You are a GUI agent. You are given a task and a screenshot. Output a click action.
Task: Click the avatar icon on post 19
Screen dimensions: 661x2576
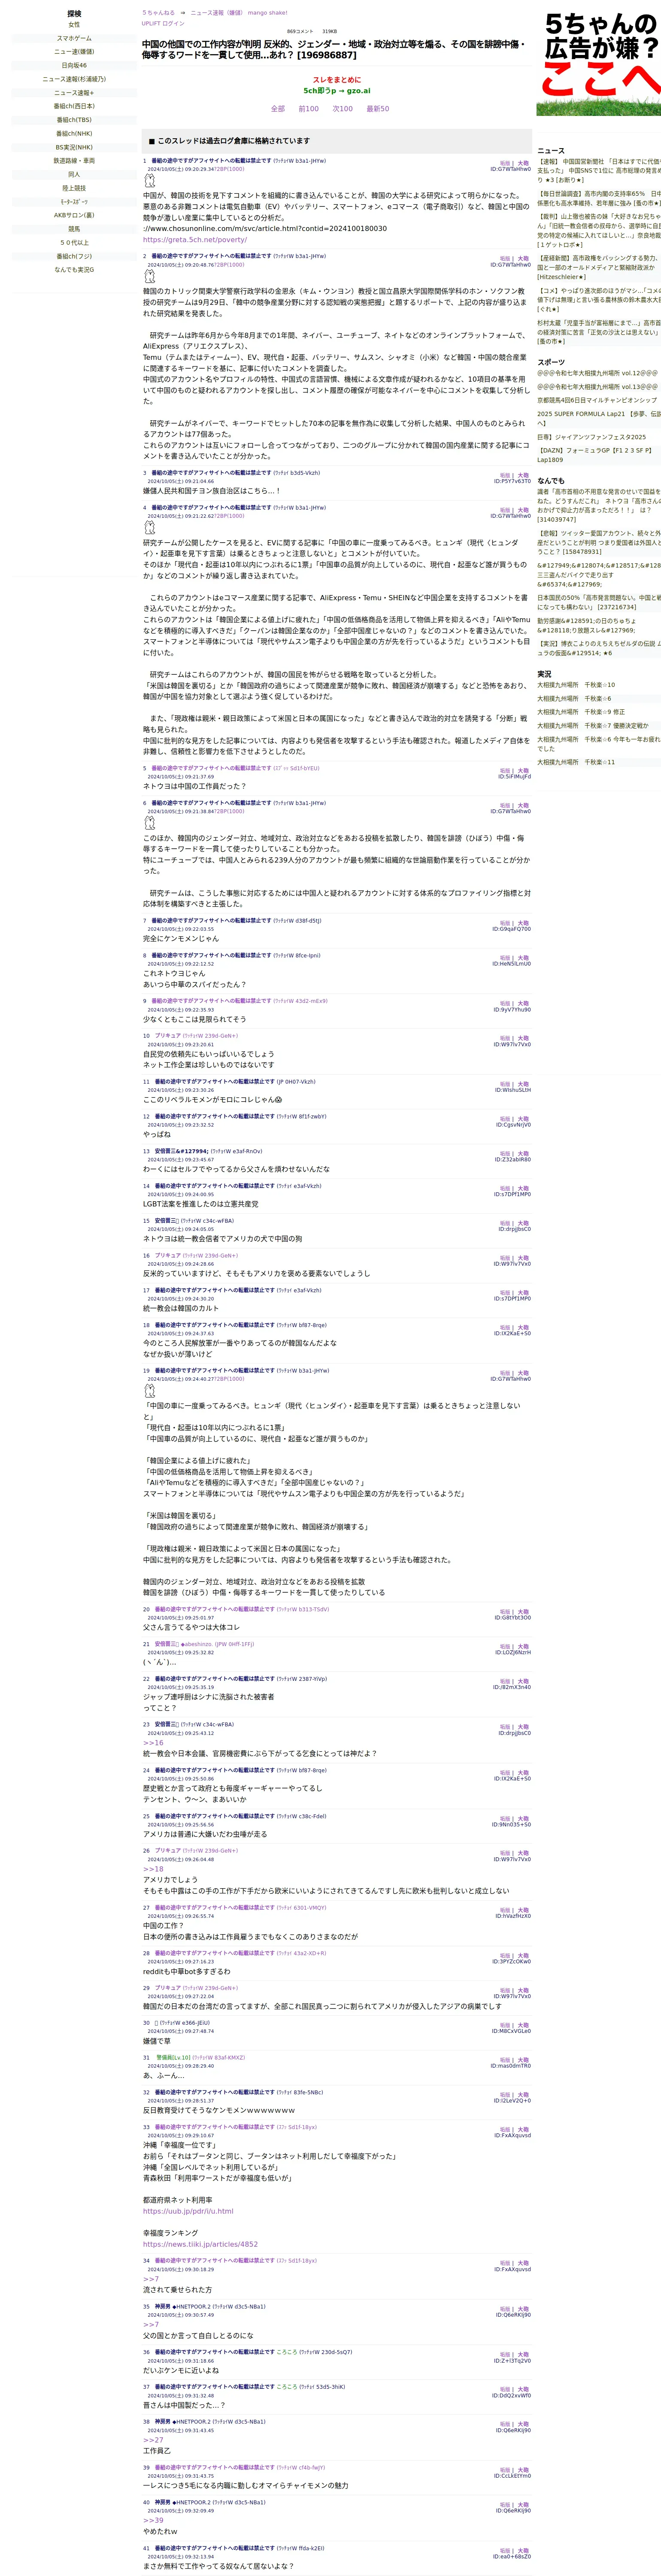[x=149, y=1390]
